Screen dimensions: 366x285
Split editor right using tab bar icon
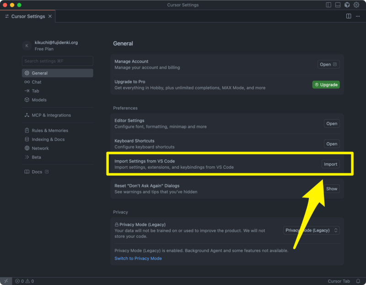[x=349, y=16]
